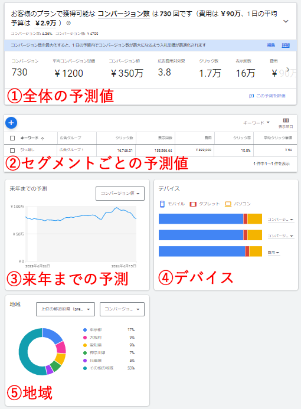
Task: Click the underlined ¥2.9万 daily budget value
Action: tap(45, 23)
